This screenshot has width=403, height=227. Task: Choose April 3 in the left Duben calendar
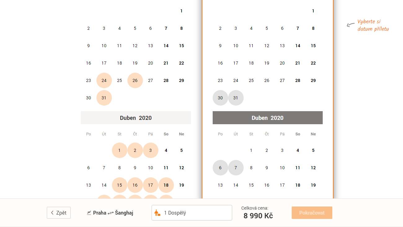[x=150, y=150]
